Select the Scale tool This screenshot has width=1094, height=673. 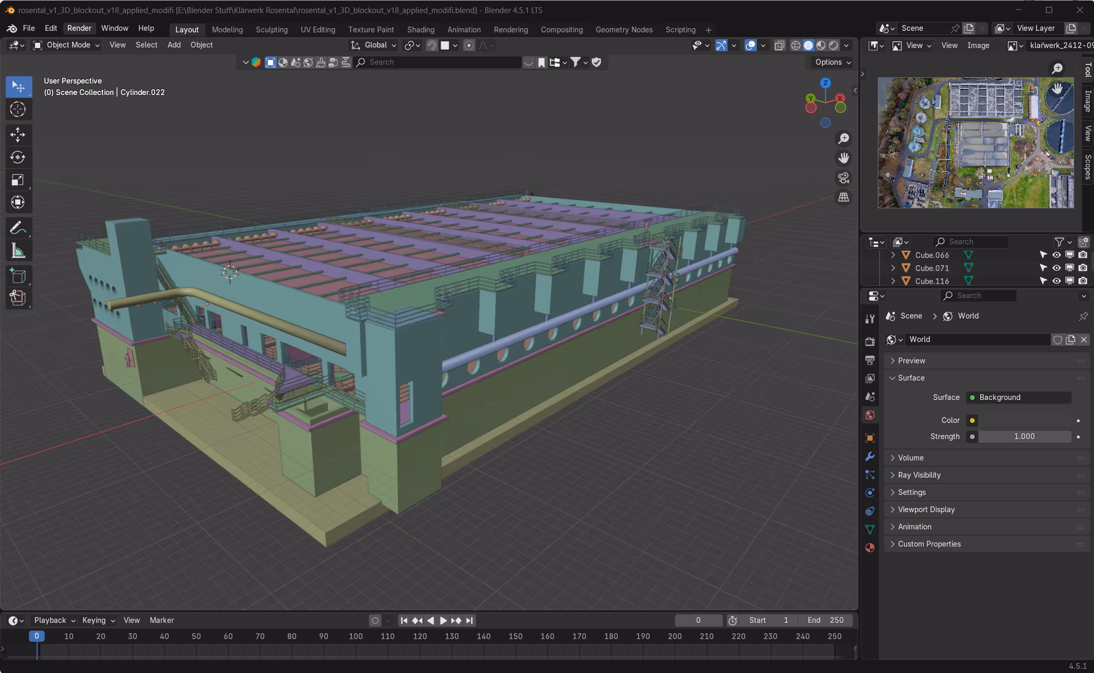[18, 180]
